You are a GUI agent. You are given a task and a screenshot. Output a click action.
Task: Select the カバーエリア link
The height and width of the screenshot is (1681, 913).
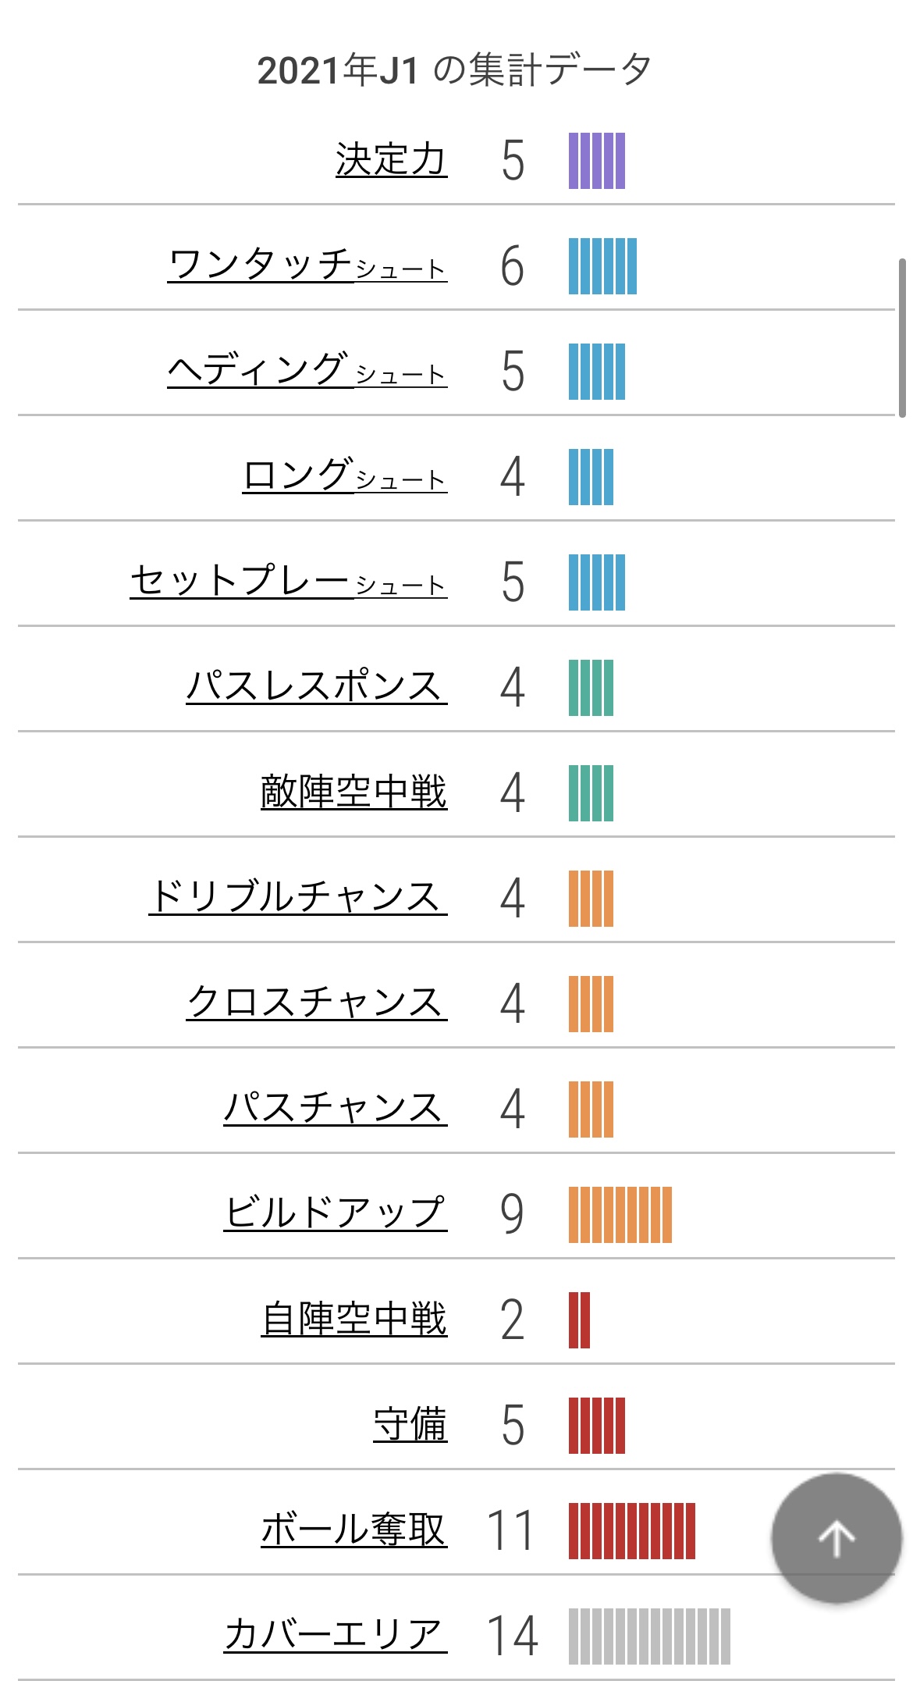tap(336, 1635)
